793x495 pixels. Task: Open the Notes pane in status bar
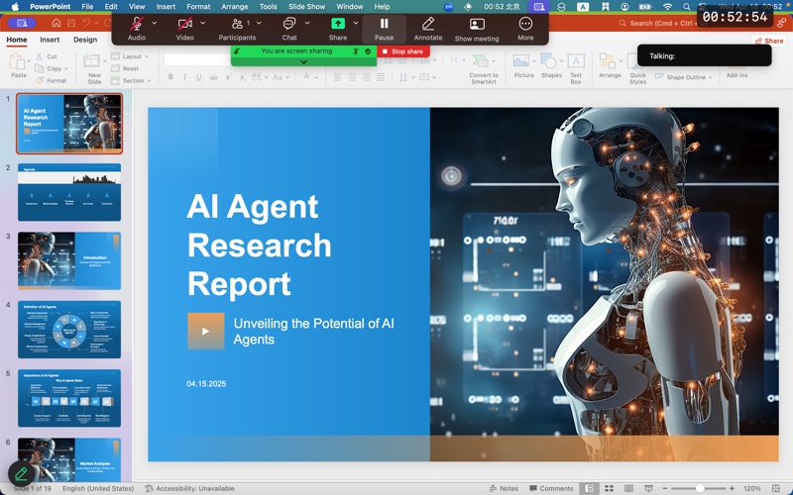click(x=503, y=488)
